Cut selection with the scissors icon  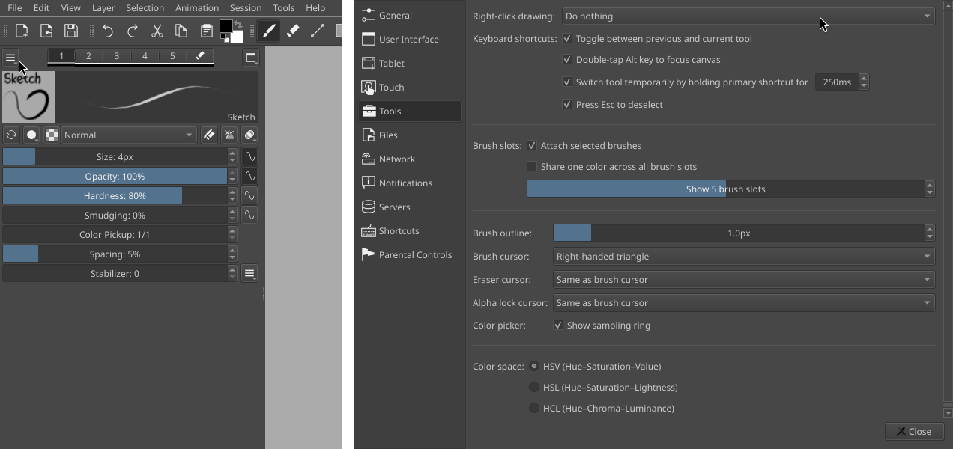[157, 31]
